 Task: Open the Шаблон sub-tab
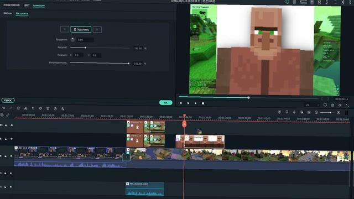point(8,13)
